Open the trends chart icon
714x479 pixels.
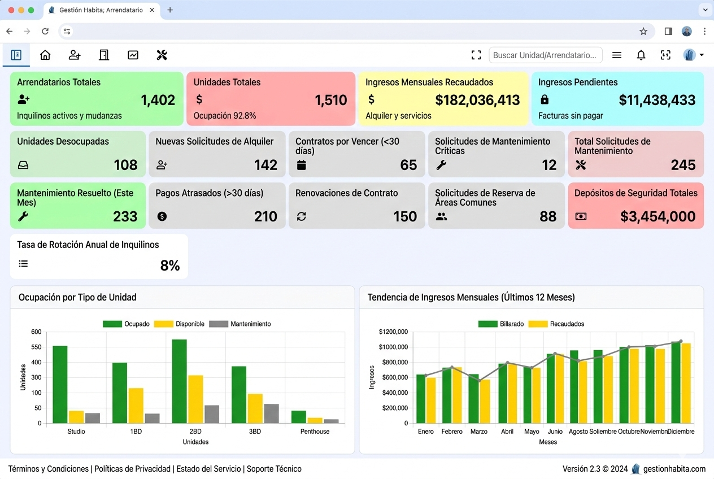point(133,55)
